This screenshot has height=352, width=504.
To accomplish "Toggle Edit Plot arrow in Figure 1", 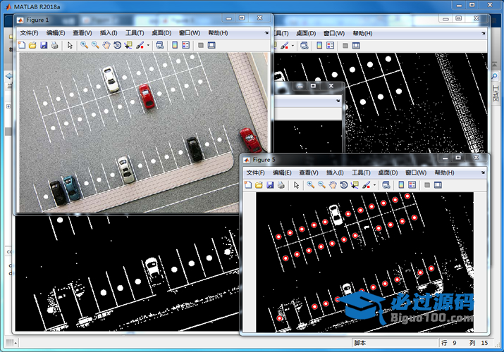I will click(70, 45).
